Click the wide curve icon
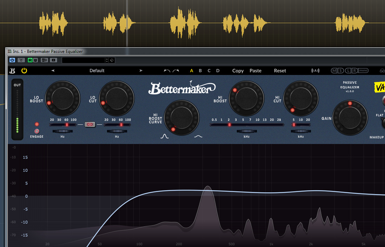385x247 pixels. coord(198,136)
